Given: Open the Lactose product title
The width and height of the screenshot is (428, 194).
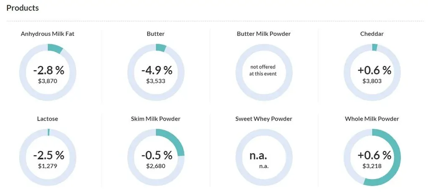Looking at the screenshot, I should point(48,119).
